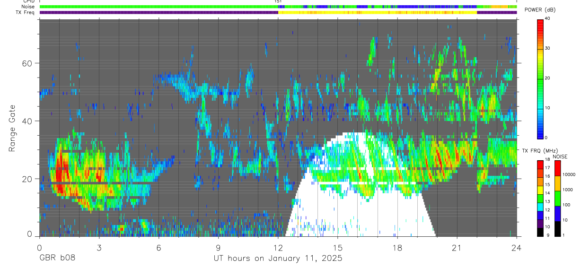Viewport: 581px width, 268px height.
Task: Click the Range Gate axis tick '40'
Action: 28,121
